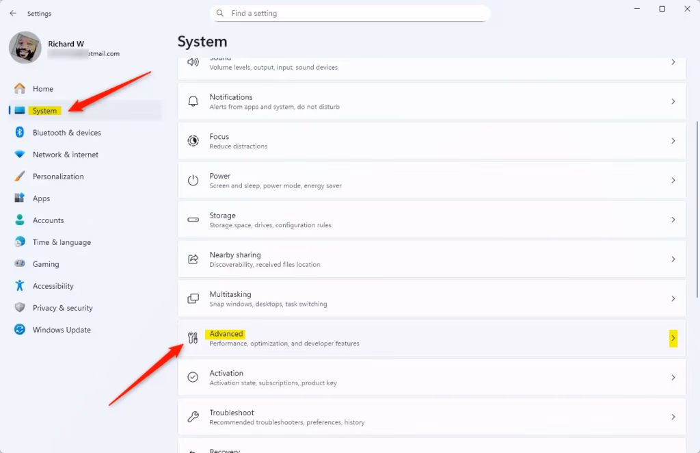Open Activation via its right chevron
This screenshot has width=700, height=453.
[673, 378]
